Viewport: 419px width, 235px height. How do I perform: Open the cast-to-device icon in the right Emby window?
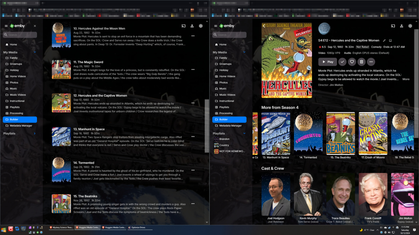click(393, 26)
